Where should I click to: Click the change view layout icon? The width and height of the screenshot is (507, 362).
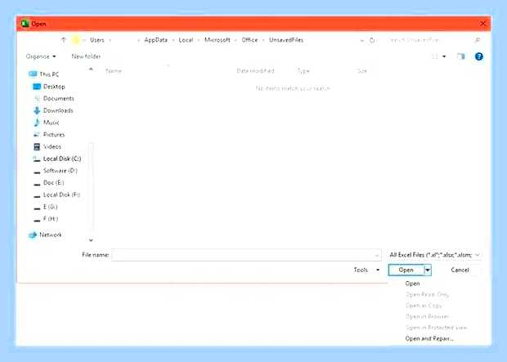[x=435, y=56]
